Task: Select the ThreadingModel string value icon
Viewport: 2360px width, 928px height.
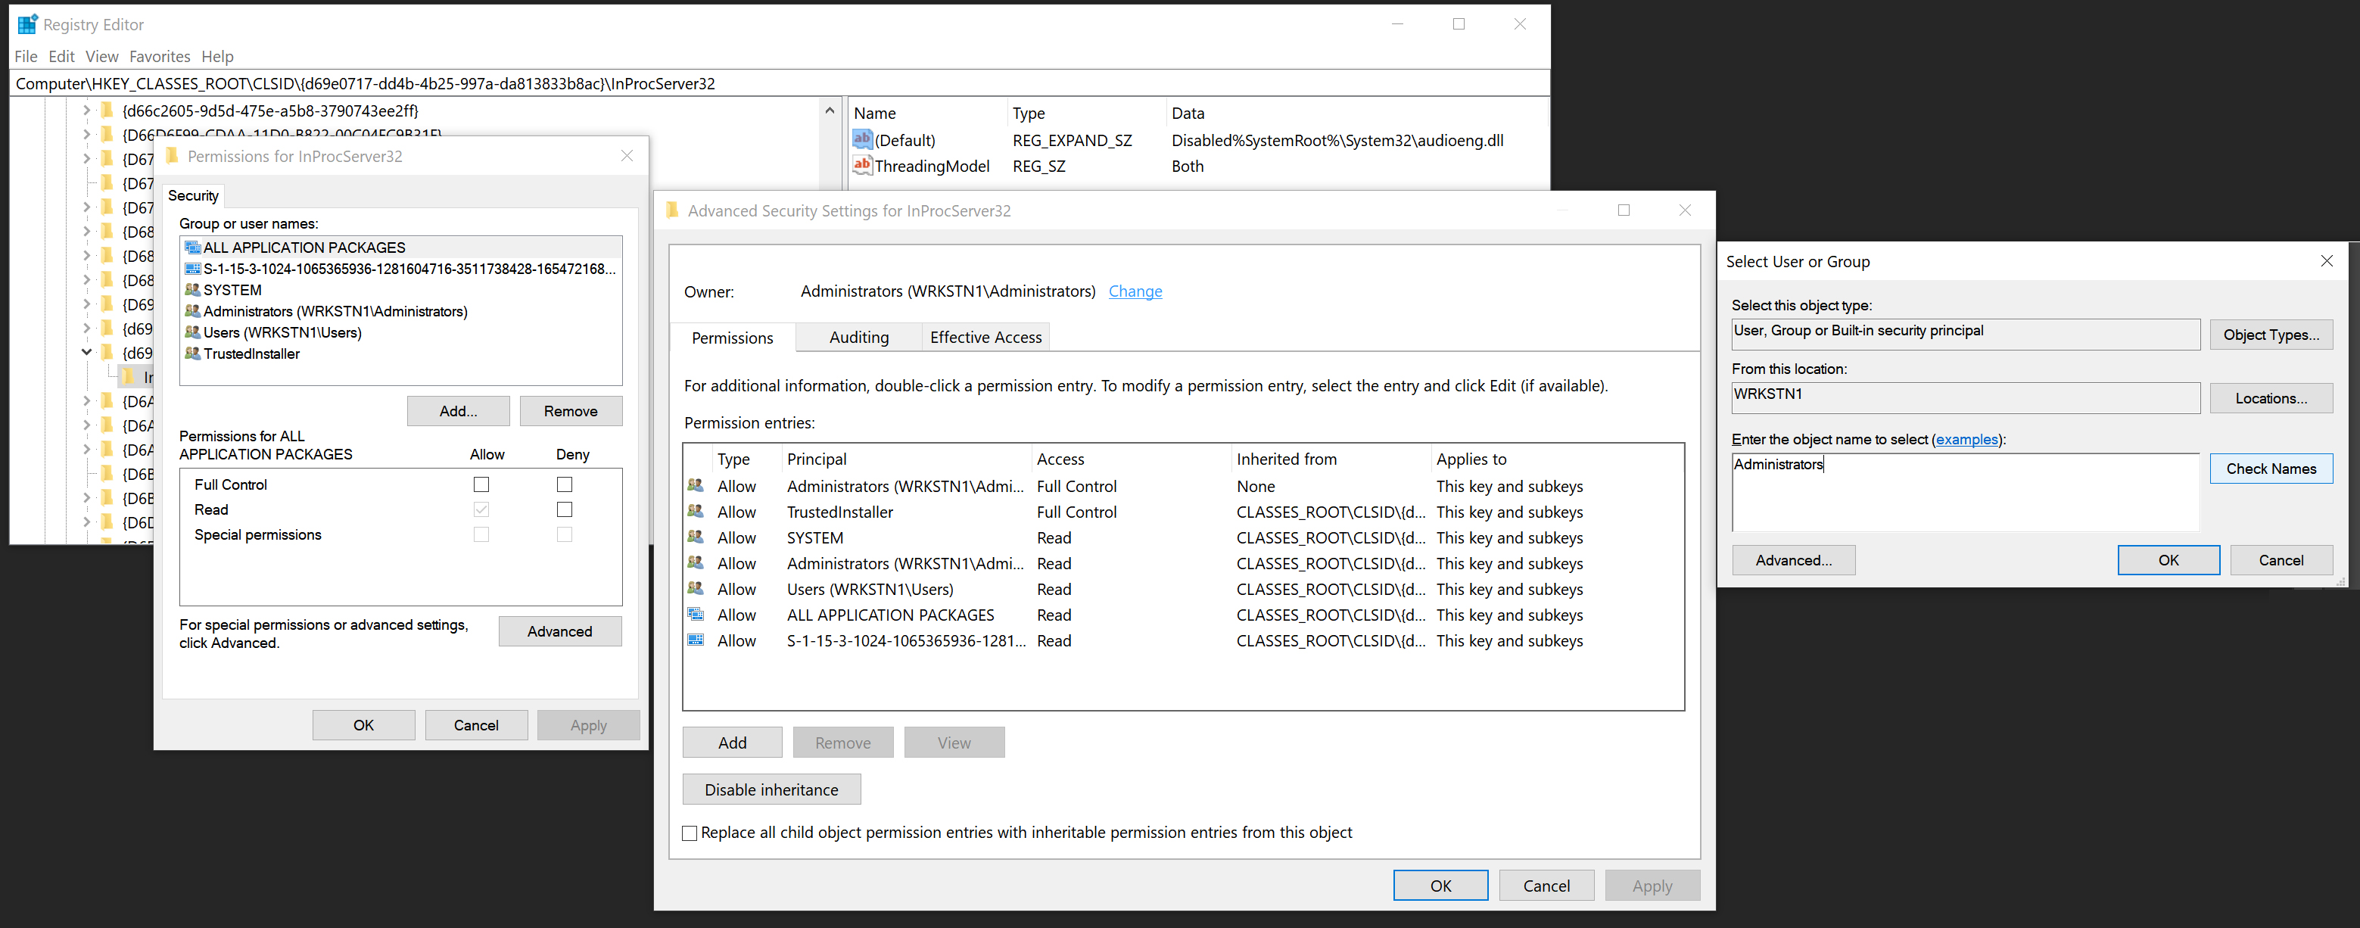Action: click(x=862, y=165)
